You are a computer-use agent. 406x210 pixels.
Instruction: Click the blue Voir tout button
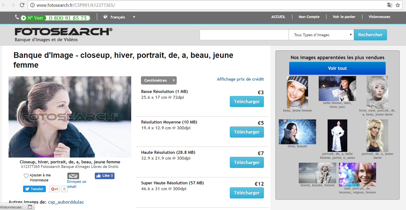pyautogui.click(x=337, y=68)
